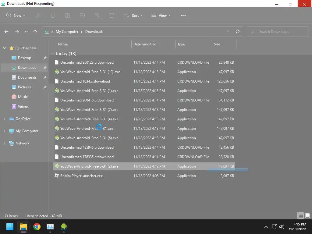Refresh the Downloads folder view
Image resolution: width=312 pixels, height=234 pixels.
(x=238, y=31)
